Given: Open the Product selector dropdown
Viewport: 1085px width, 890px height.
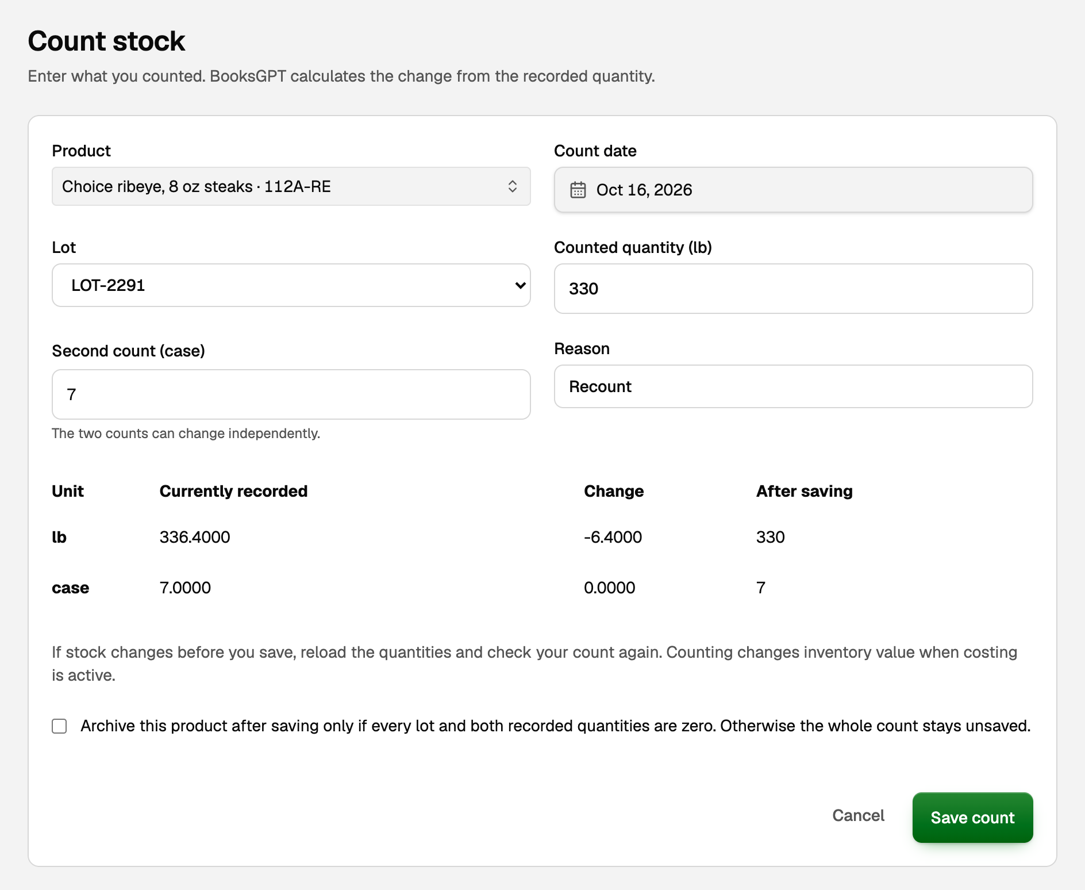Looking at the screenshot, I should 291,186.
